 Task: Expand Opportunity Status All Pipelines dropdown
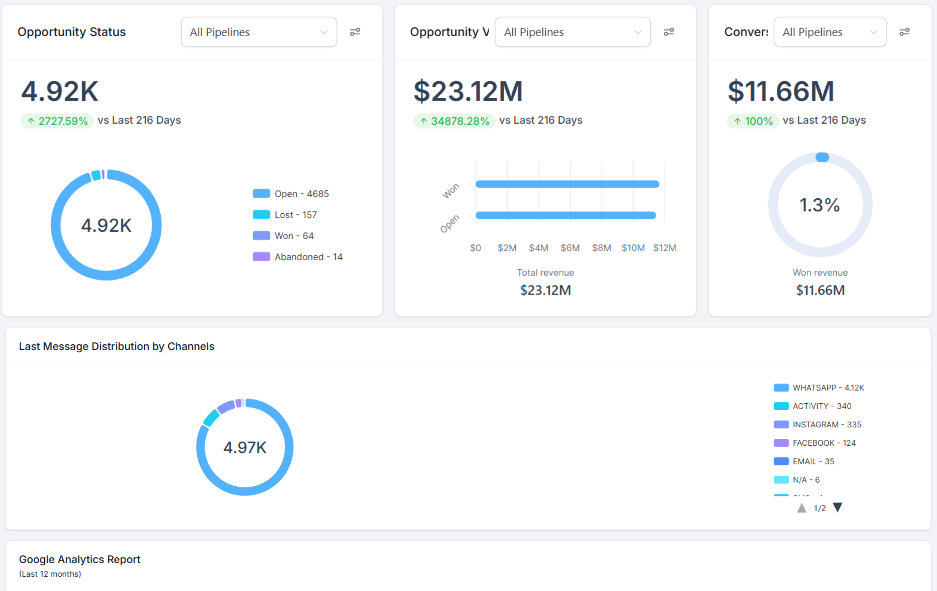tap(259, 32)
